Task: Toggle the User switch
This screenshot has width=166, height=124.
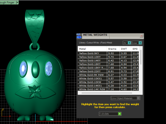Action: click(137, 43)
